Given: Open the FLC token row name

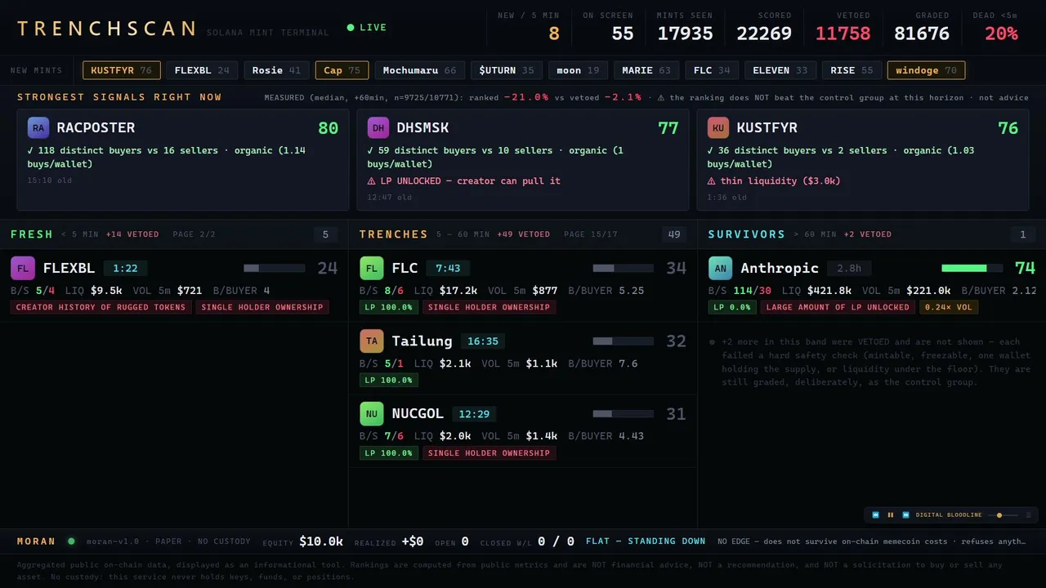Looking at the screenshot, I should (x=405, y=268).
